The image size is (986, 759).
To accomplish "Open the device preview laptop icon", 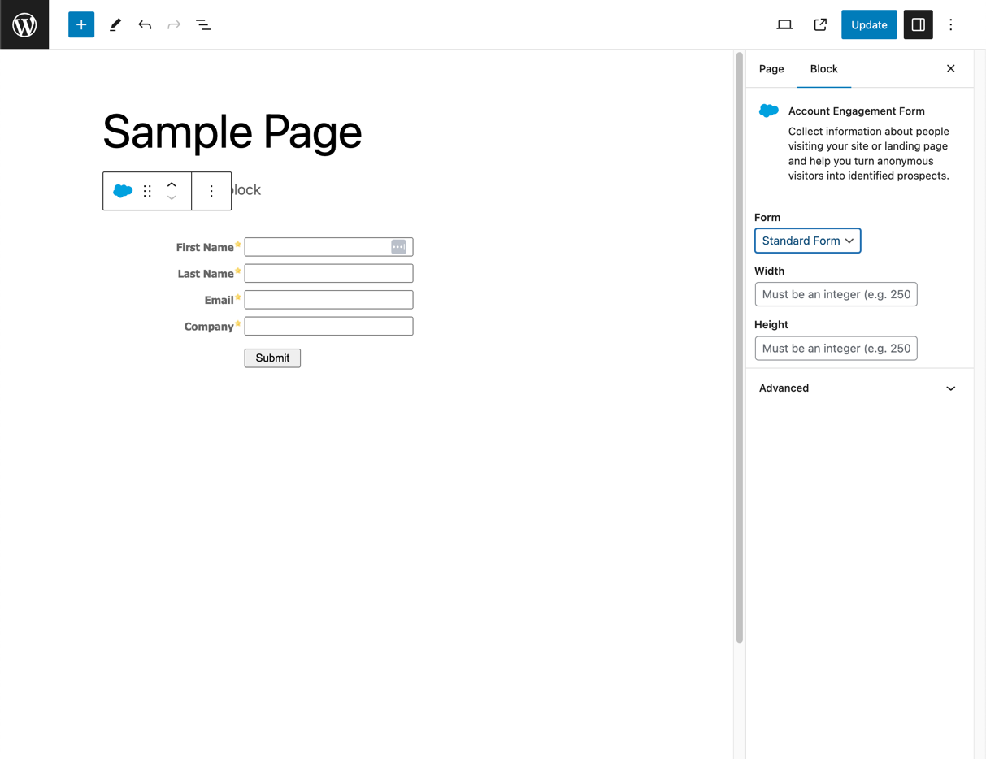I will point(784,24).
